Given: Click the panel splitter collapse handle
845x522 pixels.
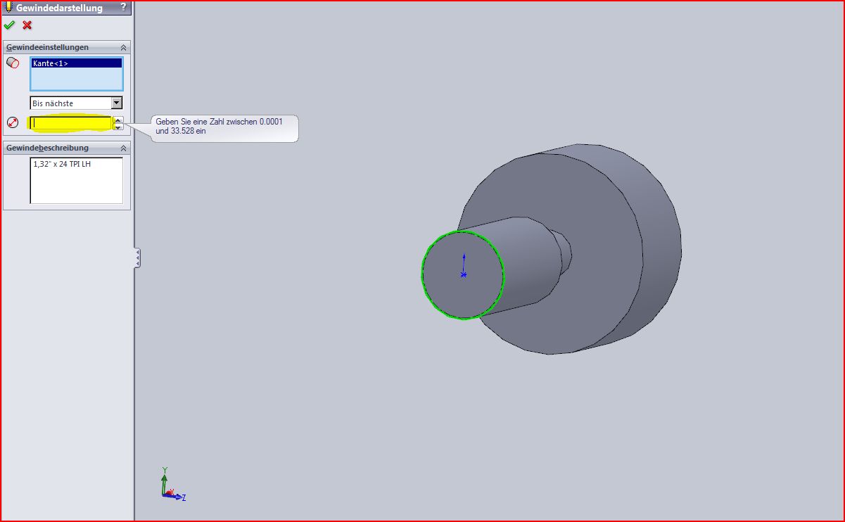Looking at the screenshot, I should pos(137,257).
